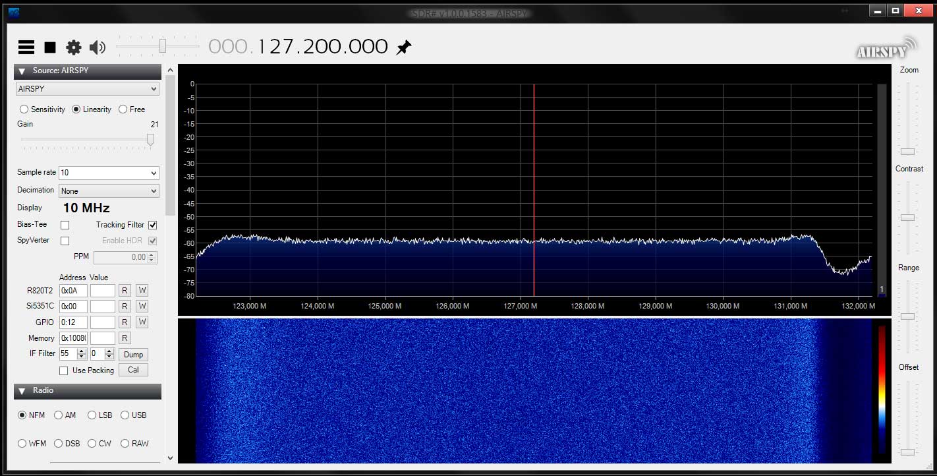Enable the Bias-Tee checkbox
Screen dimensions: 937x476
click(65, 225)
